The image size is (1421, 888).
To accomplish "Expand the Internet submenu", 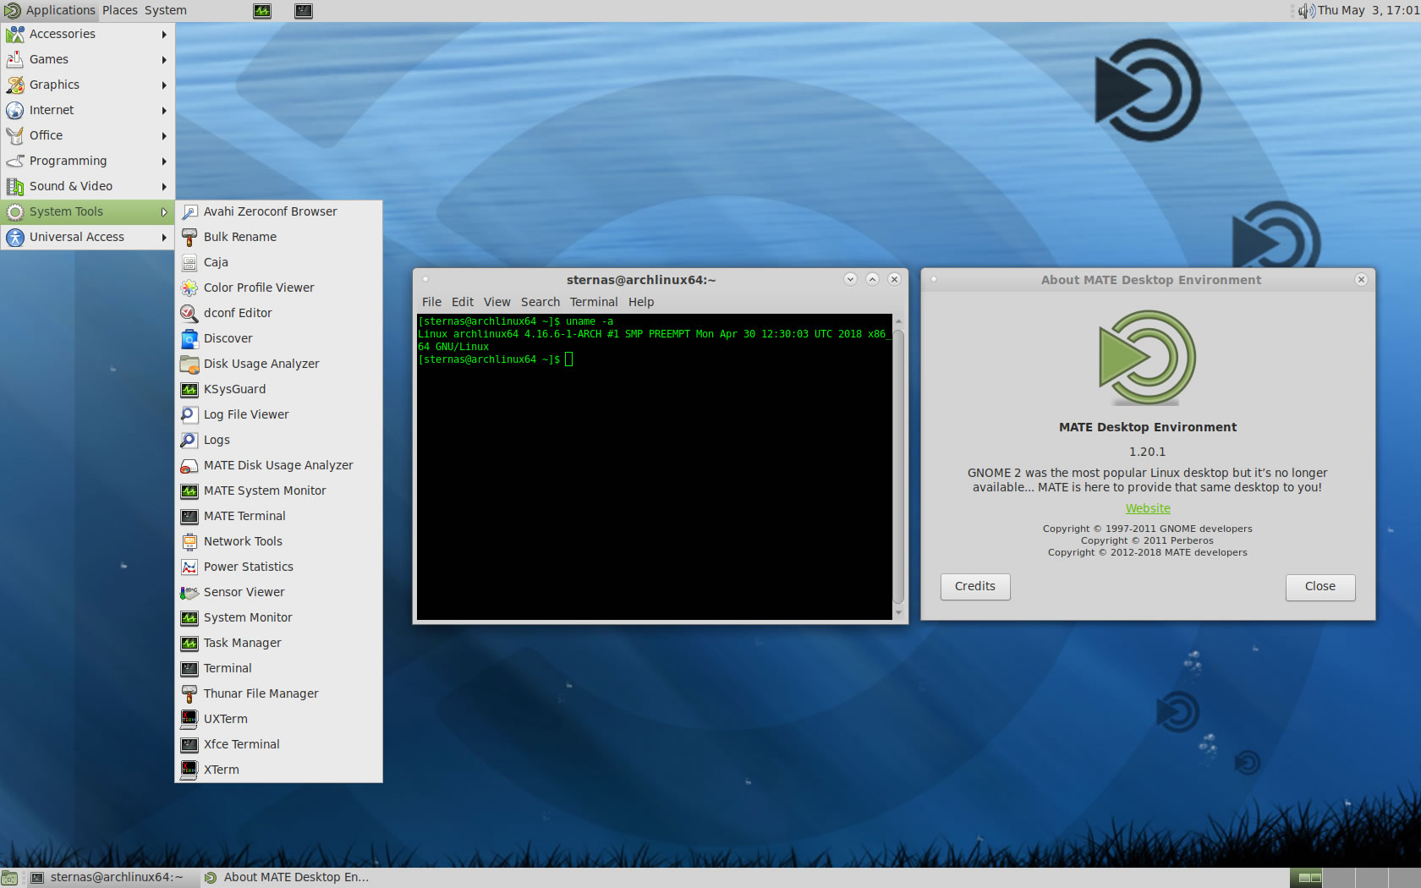I will [x=87, y=110].
